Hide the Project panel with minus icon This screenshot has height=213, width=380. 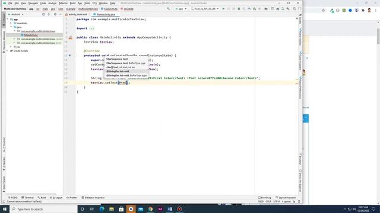pos(61,14)
